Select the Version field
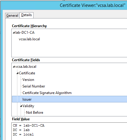This screenshot has height=140, width=127. click(28, 80)
